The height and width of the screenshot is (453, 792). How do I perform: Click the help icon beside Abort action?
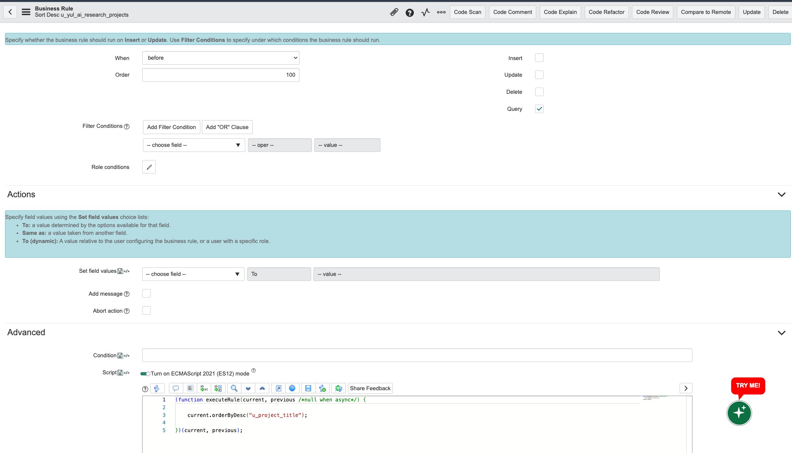127,311
